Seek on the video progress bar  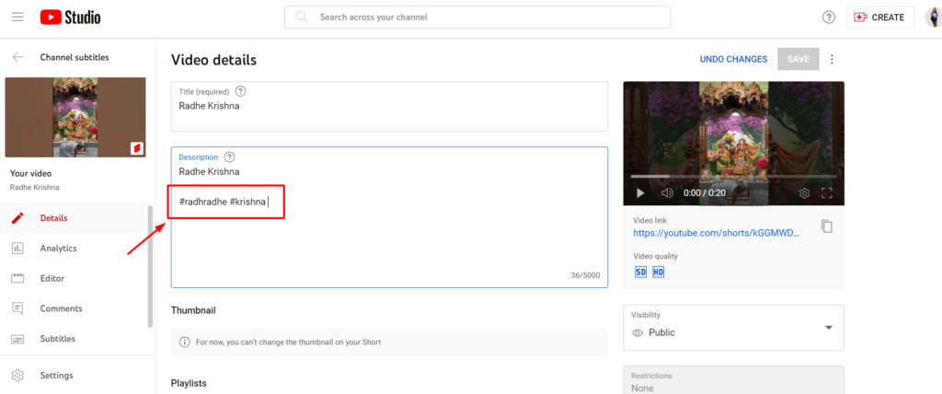[x=733, y=176]
